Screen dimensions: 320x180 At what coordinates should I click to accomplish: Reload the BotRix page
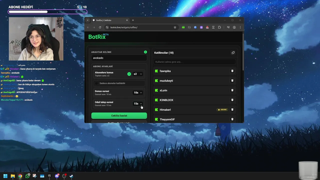tap(100, 27)
